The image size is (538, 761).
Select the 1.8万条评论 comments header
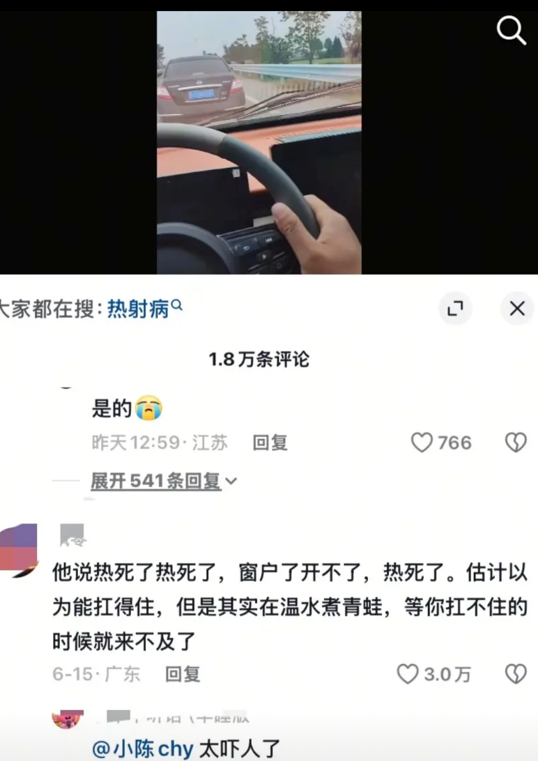coord(259,359)
